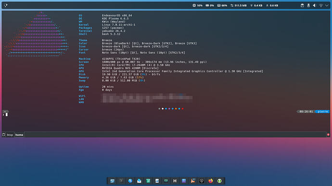
Task: Launch Firefox from the dock
Action: point(210,181)
